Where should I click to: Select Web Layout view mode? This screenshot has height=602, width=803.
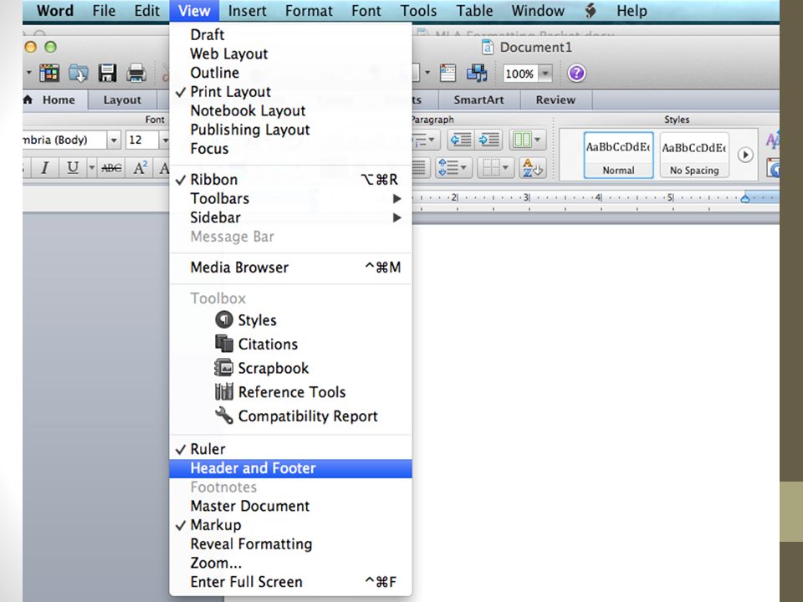click(290, 54)
